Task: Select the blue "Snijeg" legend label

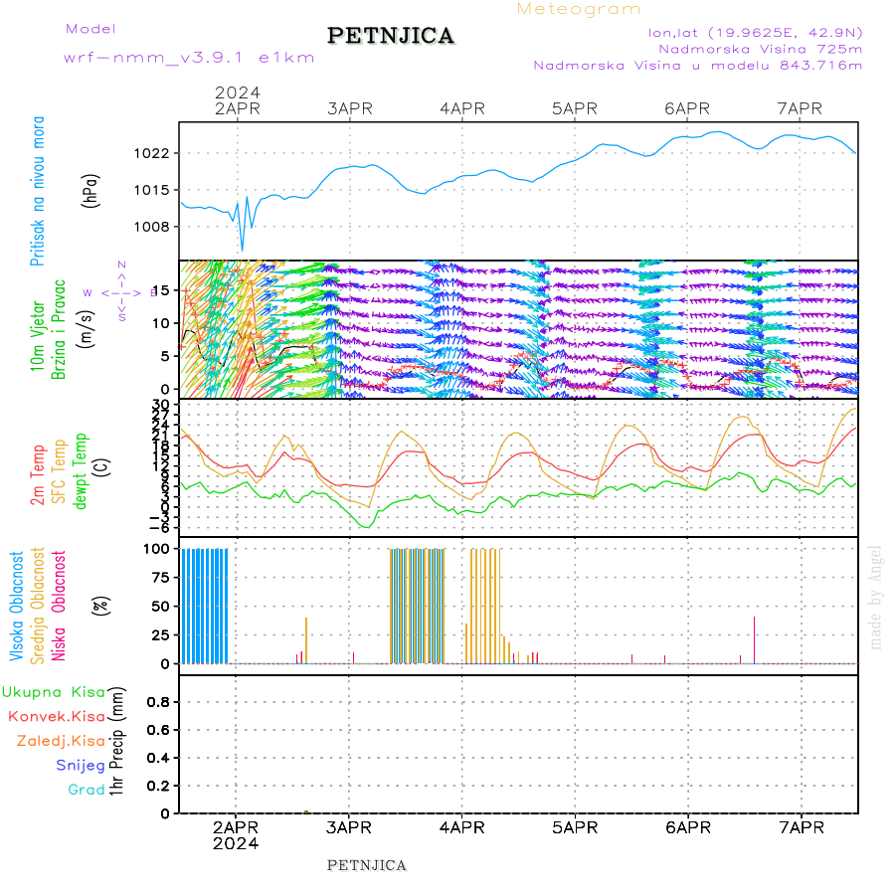Action: click(x=81, y=766)
